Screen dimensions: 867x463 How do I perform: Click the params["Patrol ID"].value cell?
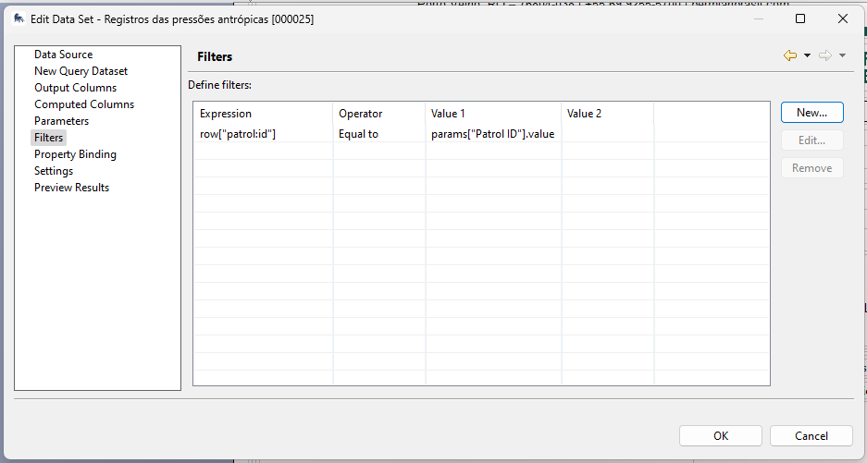pyautogui.click(x=492, y=134)
